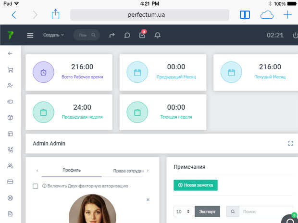
Task: Open the user-check sidebar icon
Action: coord(10,86)
